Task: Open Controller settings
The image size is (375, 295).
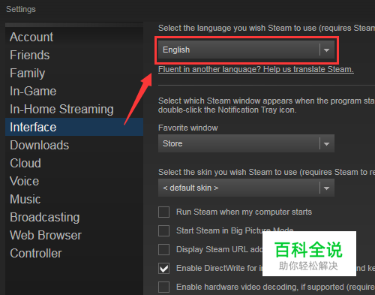Action: 74,253
